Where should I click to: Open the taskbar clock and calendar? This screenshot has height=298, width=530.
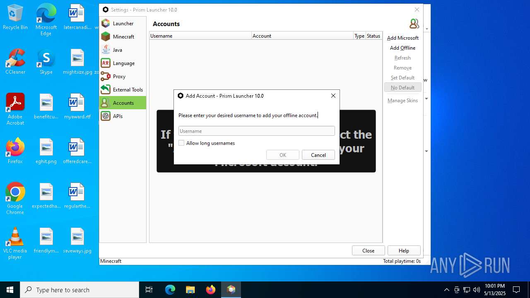point(495,290)
